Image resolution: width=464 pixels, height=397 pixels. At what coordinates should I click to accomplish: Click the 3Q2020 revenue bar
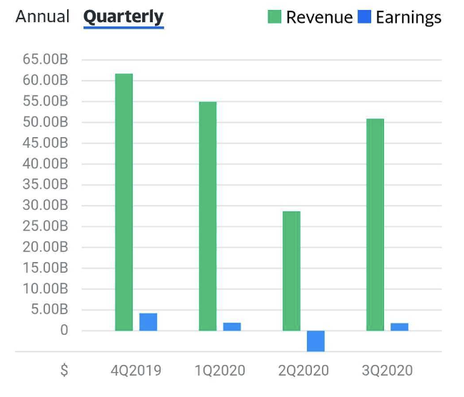coord(375,224)
